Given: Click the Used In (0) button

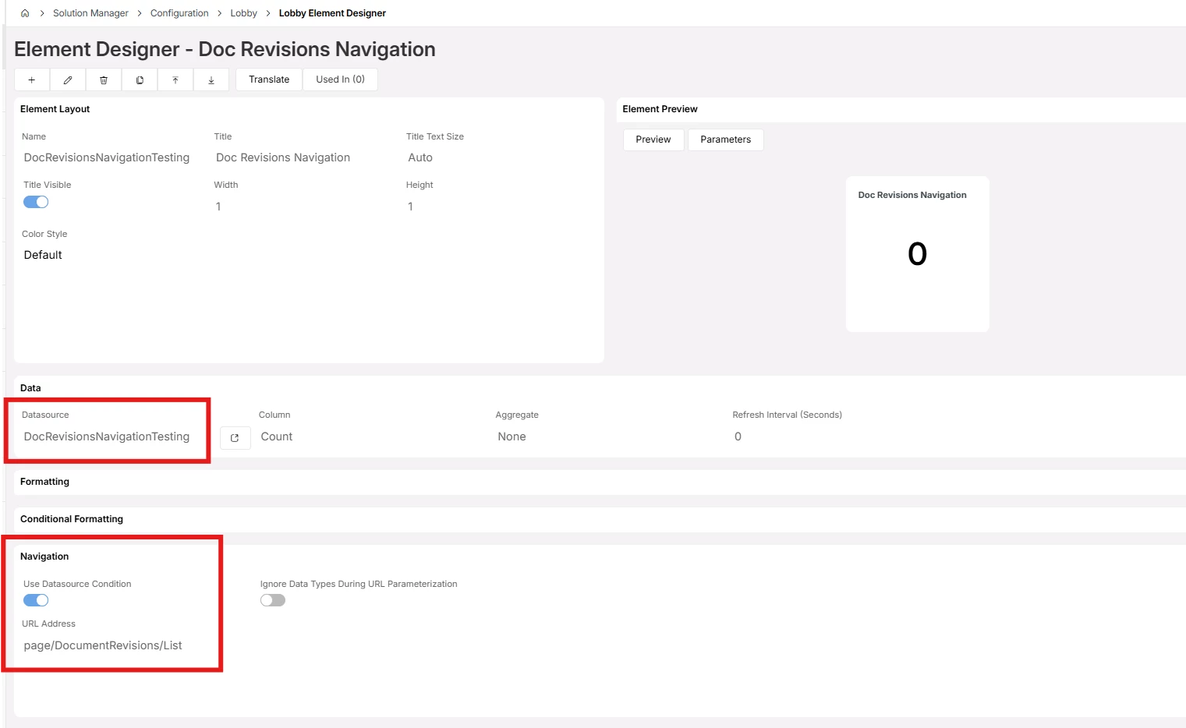Looking at the screenshot, I should [x=340, y=80].
